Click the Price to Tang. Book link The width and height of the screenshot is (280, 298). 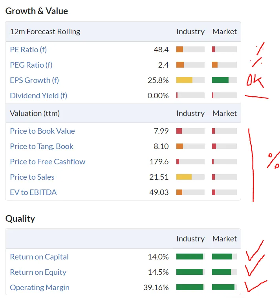click(42, 146)
